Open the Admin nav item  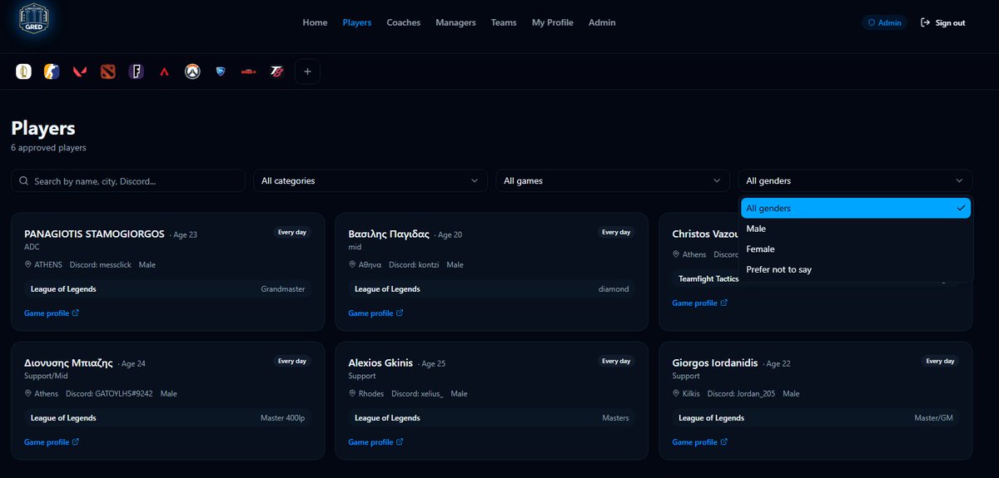[x=602, y=22]
